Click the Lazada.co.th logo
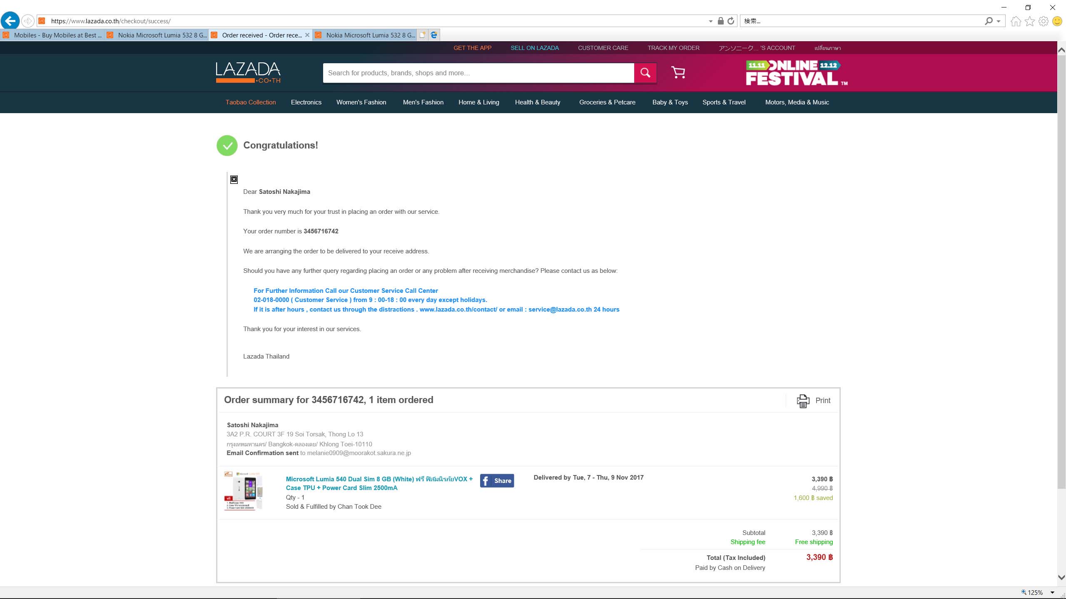Screen dimensions: 1066x599 (x=248, y=72)
